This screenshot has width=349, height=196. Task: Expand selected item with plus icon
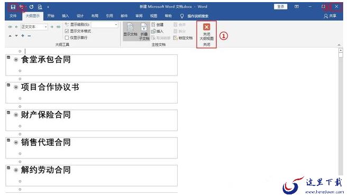point(23,36)
